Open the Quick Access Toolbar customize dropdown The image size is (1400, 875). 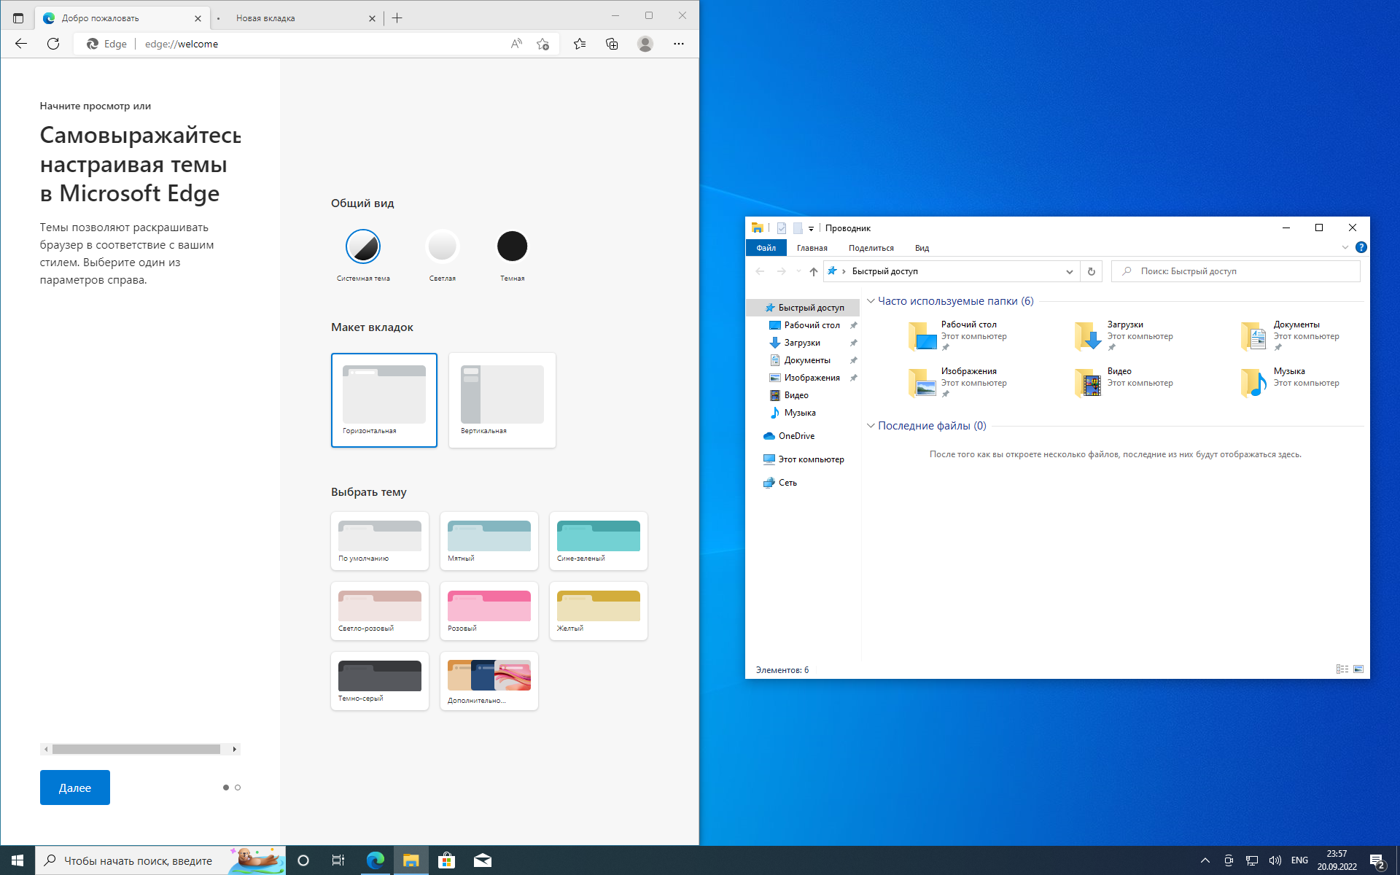[x=811, y=228]
